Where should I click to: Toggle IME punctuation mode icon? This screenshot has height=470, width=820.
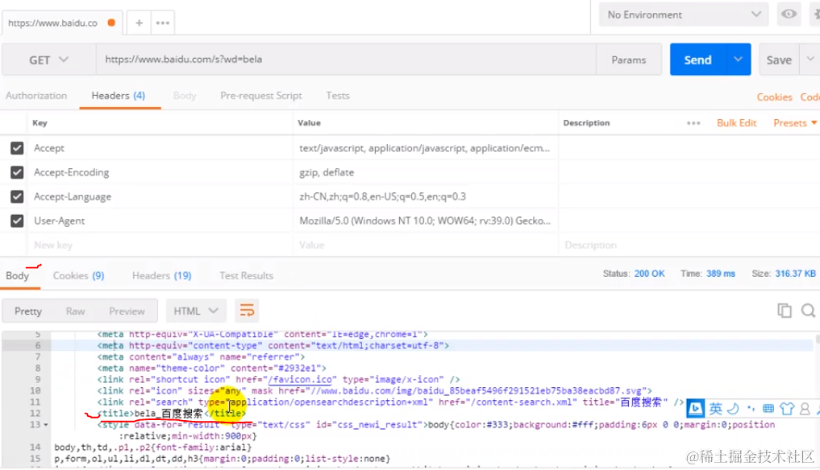[751, 408]
